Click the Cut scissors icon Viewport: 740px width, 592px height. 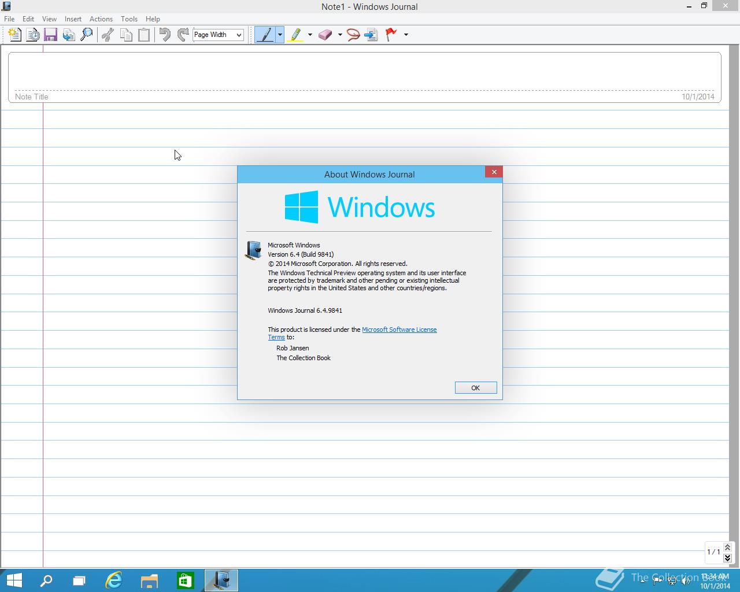point(108,35)
